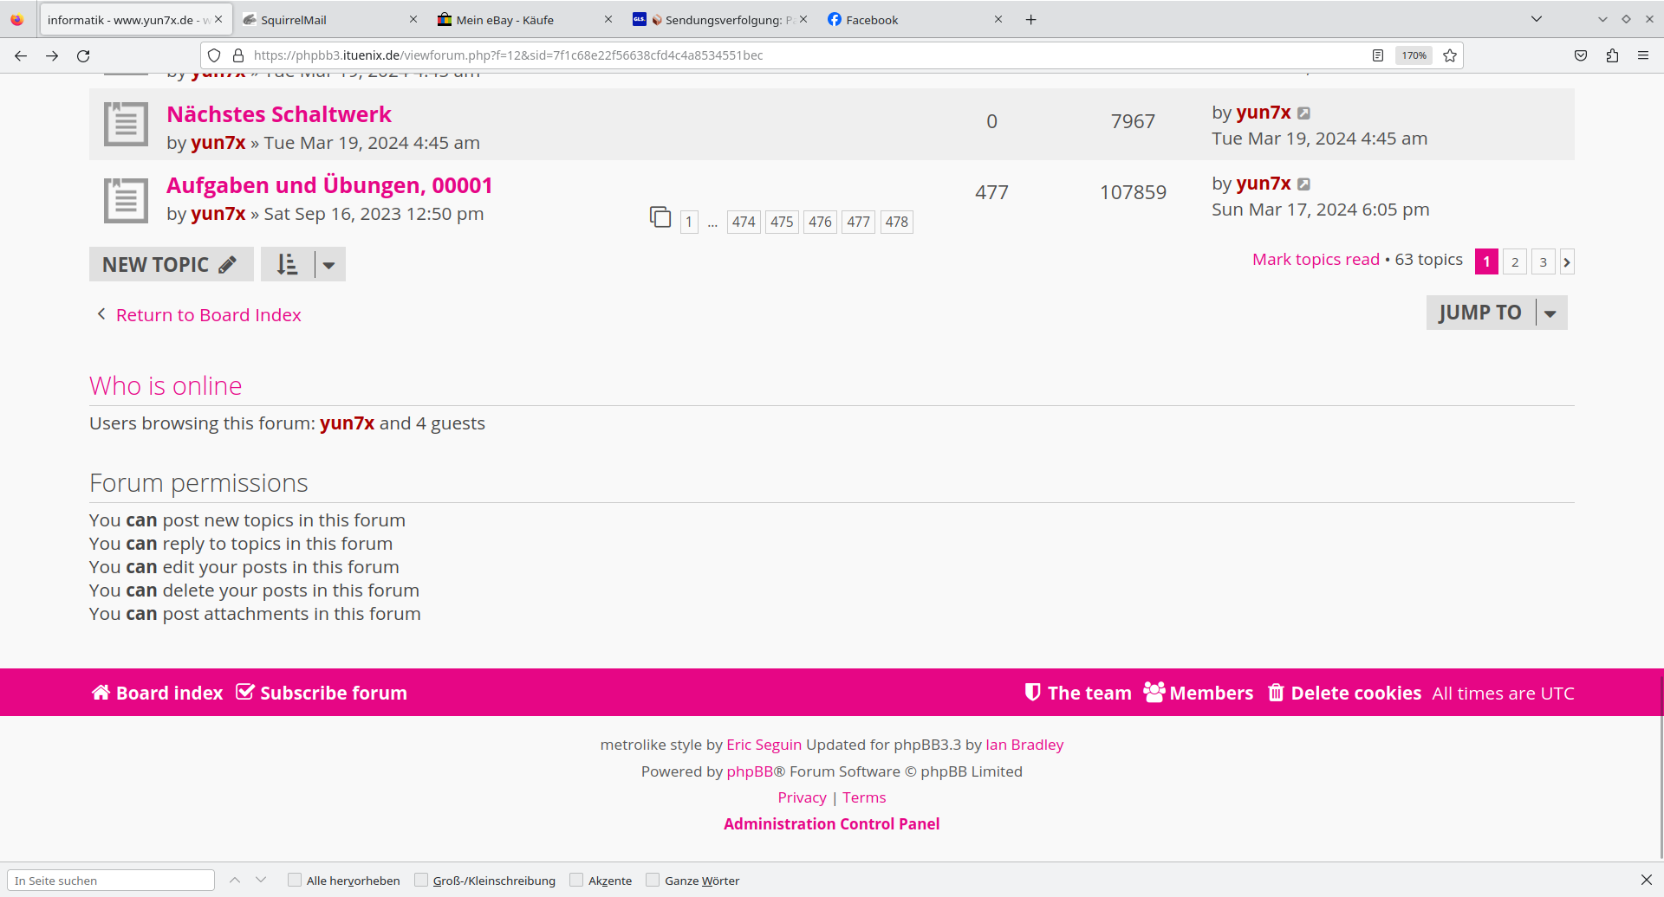Open the Firefox extensions puzzle icon
1664x897 pixels.
(1612, 55)
